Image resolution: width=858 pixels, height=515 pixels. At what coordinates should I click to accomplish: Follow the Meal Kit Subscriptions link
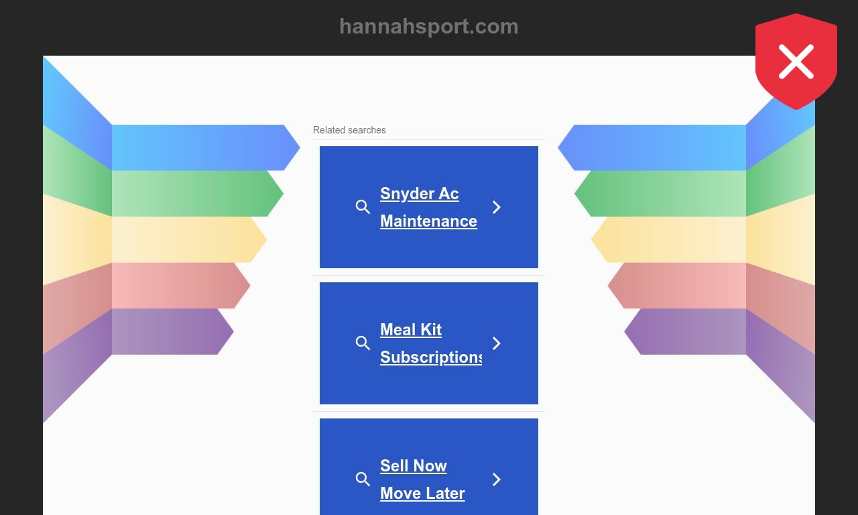click(430, 343)
